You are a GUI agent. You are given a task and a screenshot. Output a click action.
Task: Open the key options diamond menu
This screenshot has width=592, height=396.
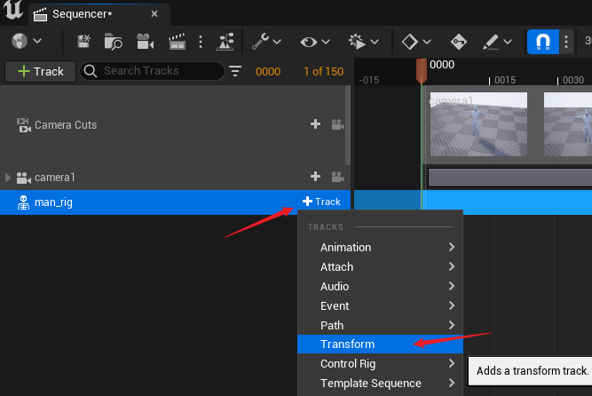[415, 42]
